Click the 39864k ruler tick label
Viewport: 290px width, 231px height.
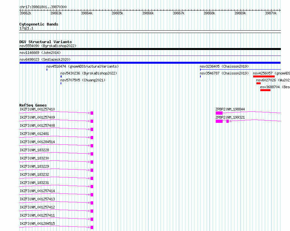click(87, 13)
